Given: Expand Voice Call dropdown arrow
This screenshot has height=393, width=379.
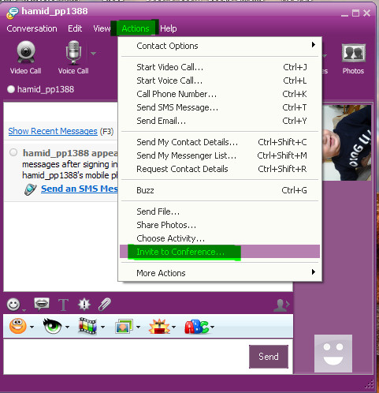Looking at the screenshot, I should (x=93, y=54).
